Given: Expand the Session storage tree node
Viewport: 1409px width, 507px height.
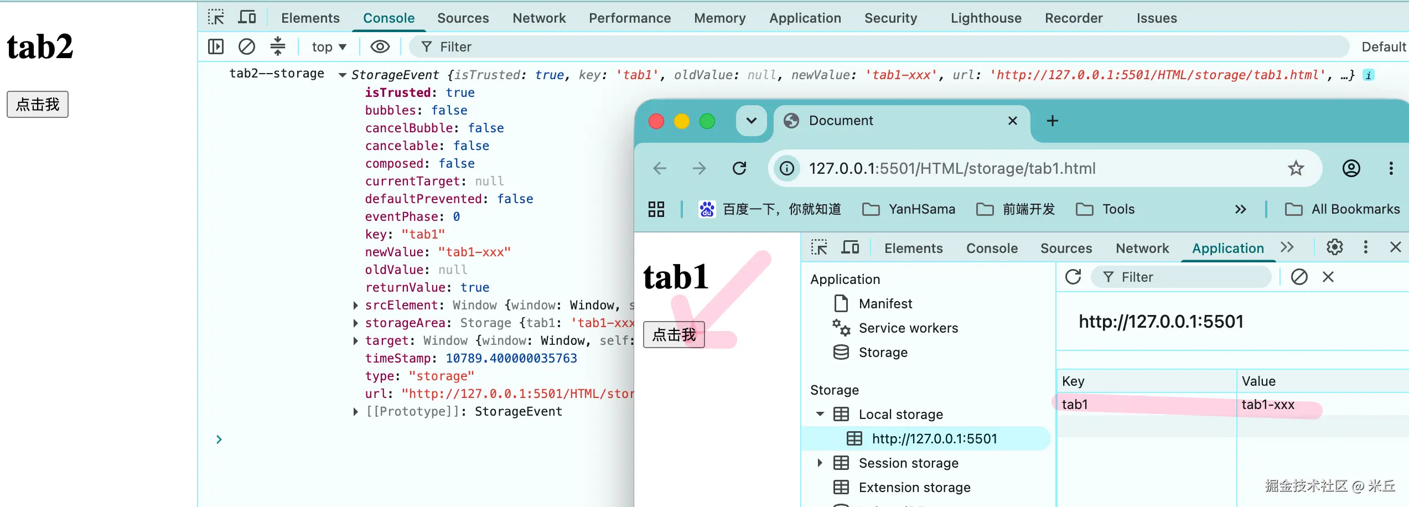Looking at the screenshot, I should (820, 463).
